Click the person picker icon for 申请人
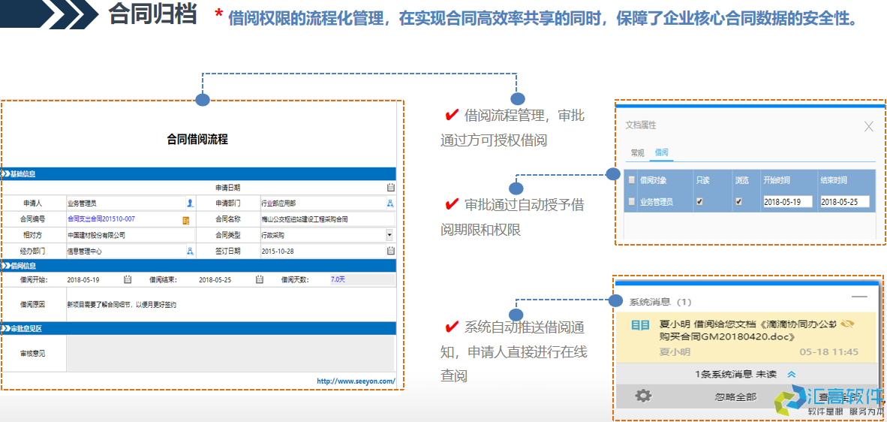This screenshot has width=887, height=422. tap(190, 203)
